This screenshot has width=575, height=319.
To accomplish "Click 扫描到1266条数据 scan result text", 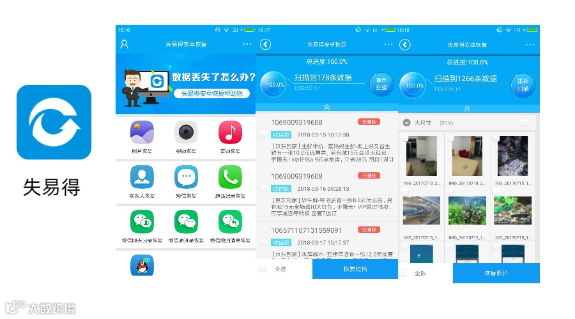I will pyautogui.click(x=466, y=78).
